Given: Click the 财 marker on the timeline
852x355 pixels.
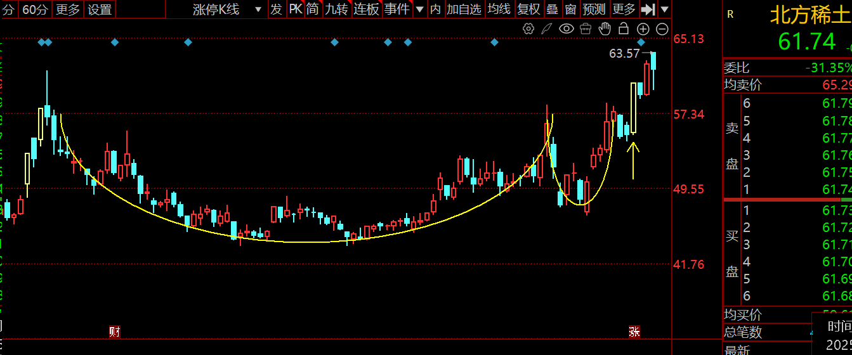Looking at the screenshot, I should (115, 331).
